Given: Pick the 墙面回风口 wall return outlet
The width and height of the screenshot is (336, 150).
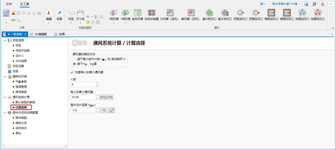Looking at the screenshot, I should pos(287,13).
